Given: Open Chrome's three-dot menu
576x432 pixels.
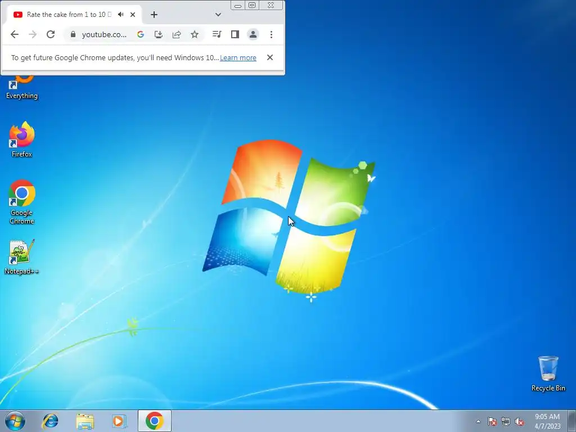Looking at the screenshot, I should [271, 34].
